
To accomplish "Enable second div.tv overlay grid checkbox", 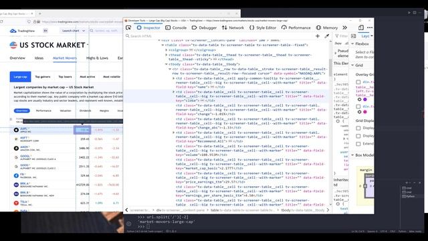I will [358, 106].
